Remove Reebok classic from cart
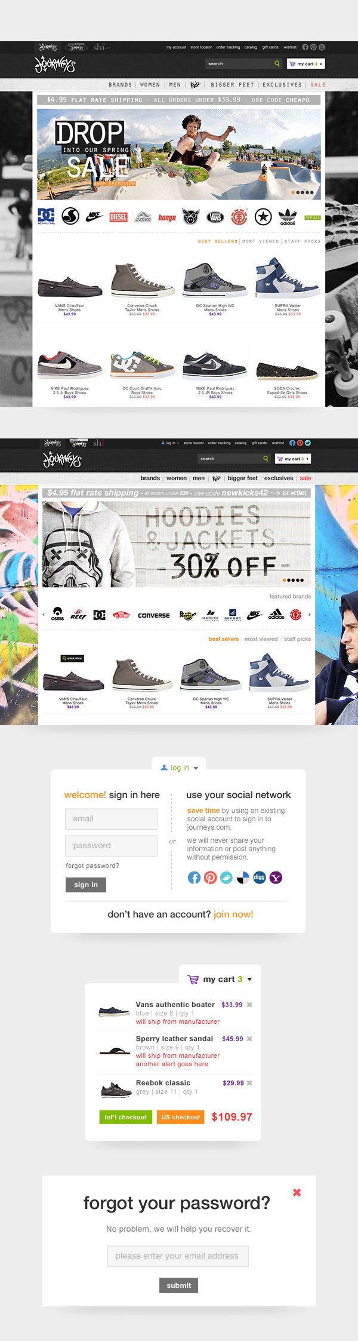358x1341 pixels. click(x=249, y=1083)
